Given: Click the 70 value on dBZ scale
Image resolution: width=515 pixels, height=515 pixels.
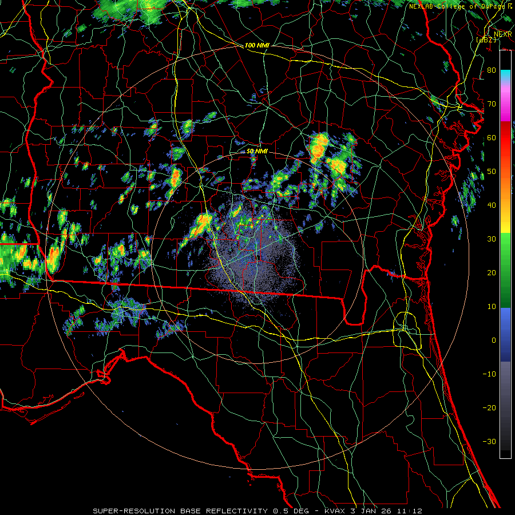Looking at the screenshot, I should pyautogui.click(x=492, y=104).
